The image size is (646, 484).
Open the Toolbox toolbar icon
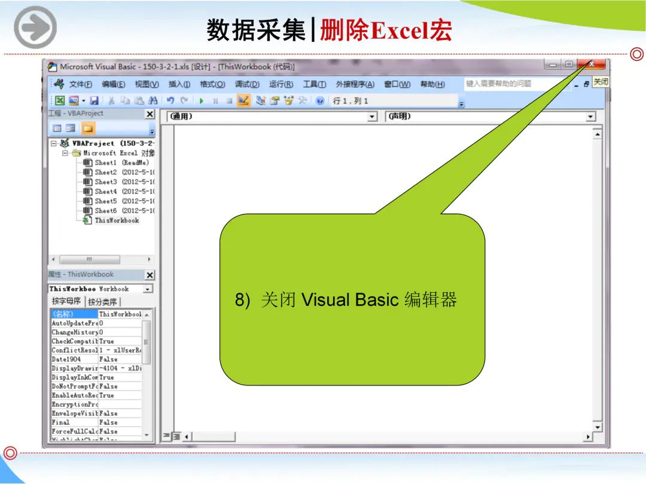303,100
